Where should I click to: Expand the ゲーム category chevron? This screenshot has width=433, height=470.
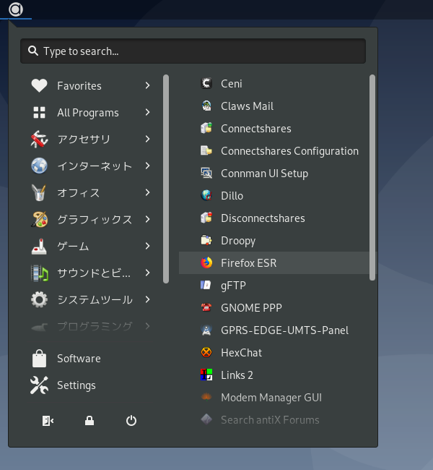click(147, 246)
